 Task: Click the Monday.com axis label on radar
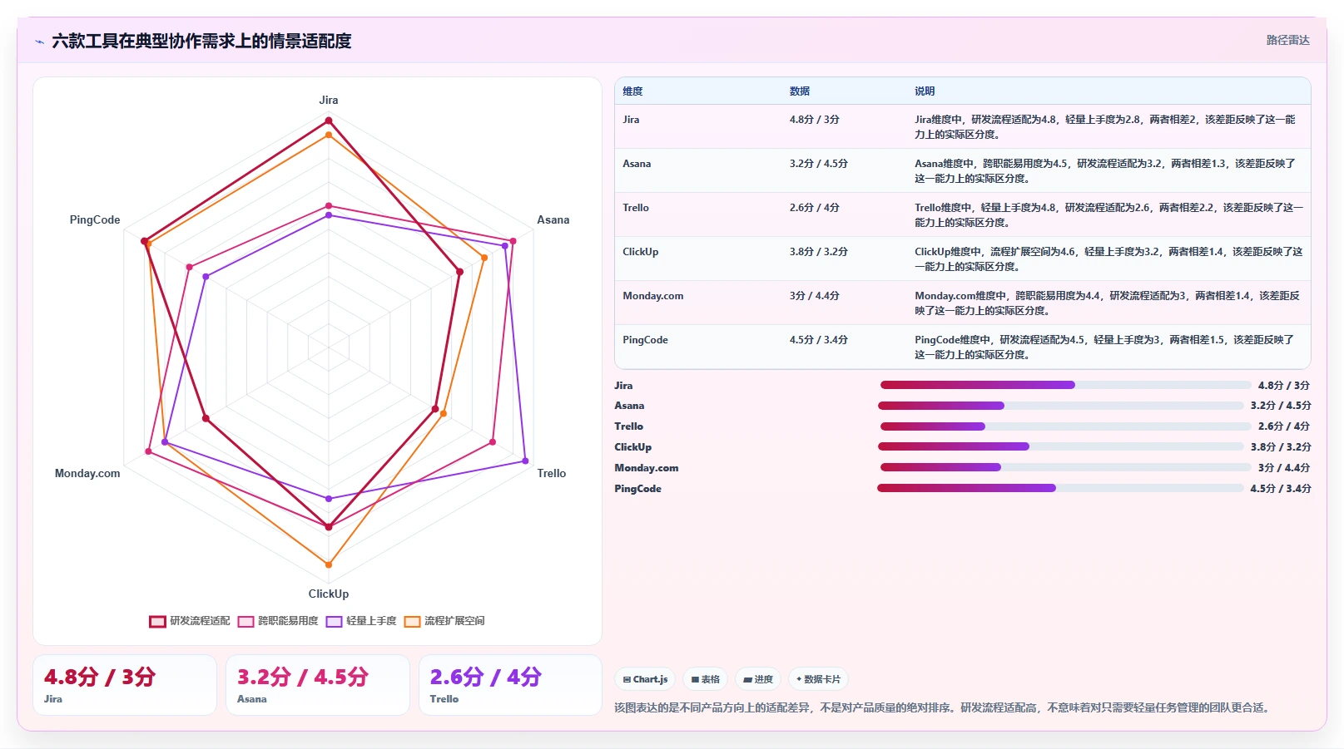[x=87, y=473]
